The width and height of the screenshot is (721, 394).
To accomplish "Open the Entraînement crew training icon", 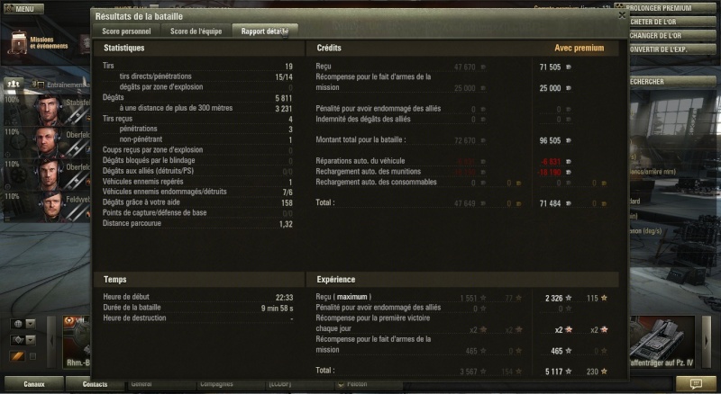I will [x=38, y=85].
